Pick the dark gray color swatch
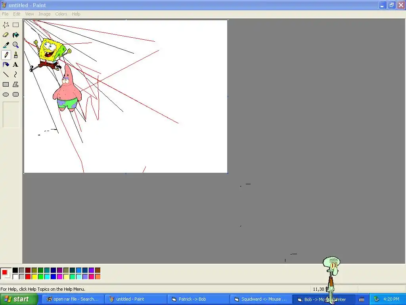The image size is (406, 305). [22, 270]
